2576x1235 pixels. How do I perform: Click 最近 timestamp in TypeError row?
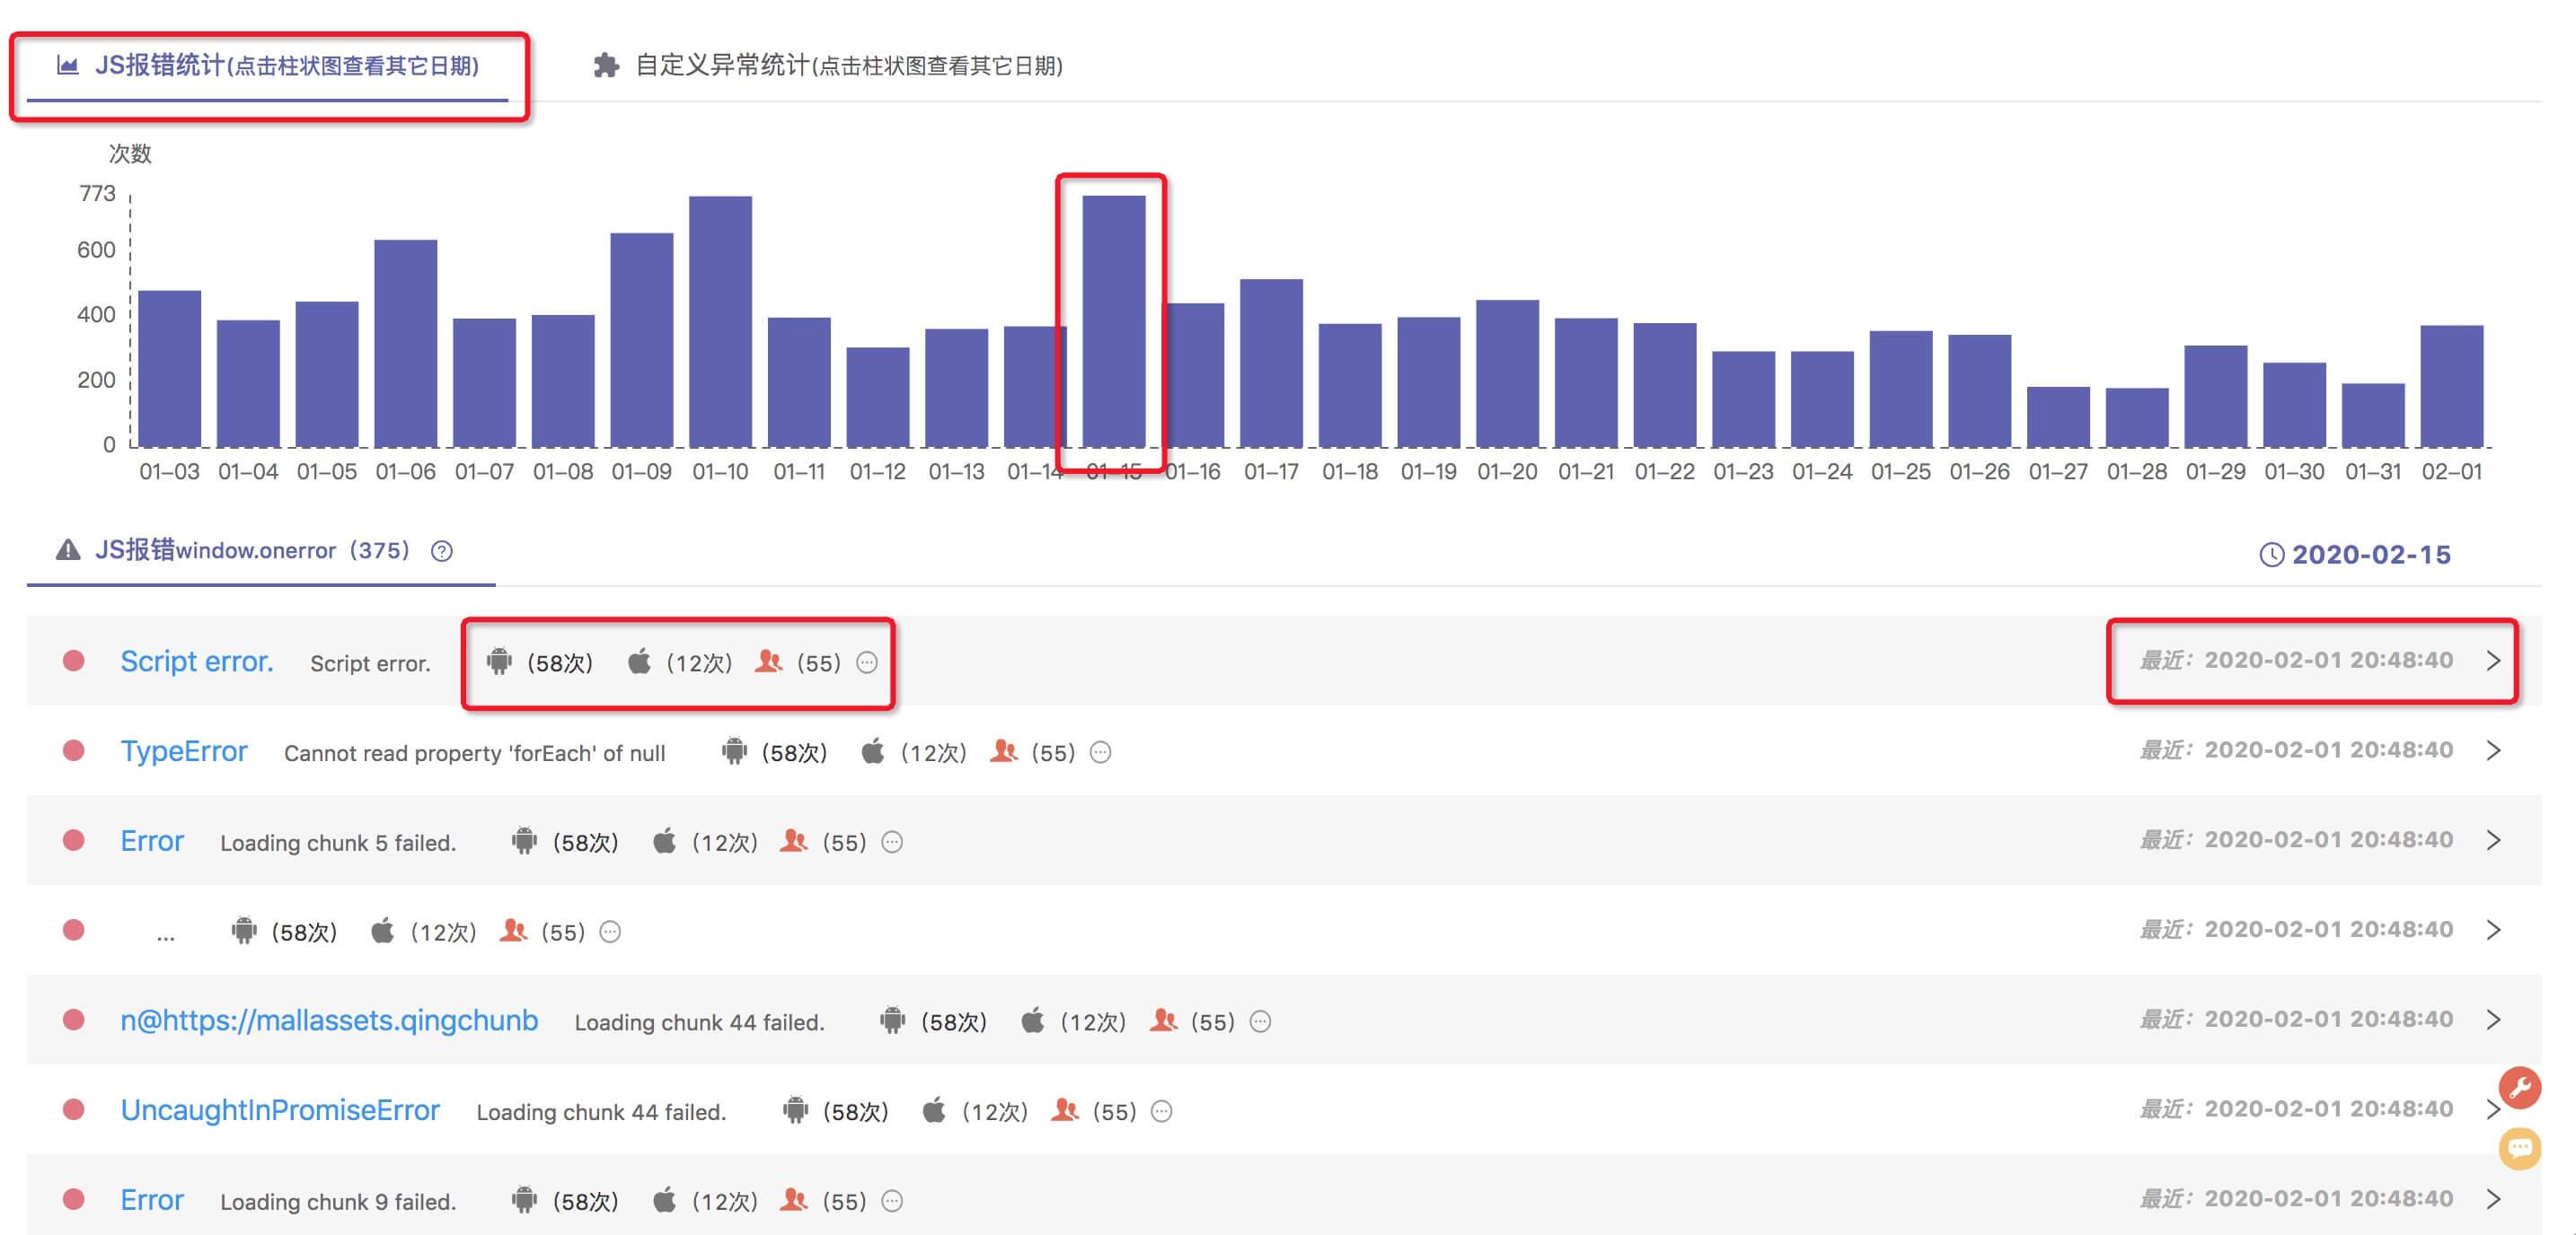coord(2296,750)
